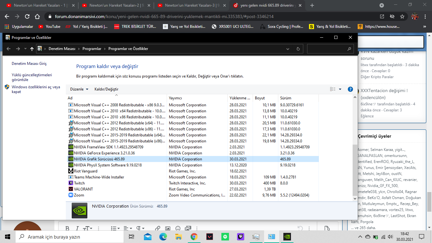Screen dimensions: 432x243
Task: Show hidden system tray icons
Action: [x=360, y=237]
